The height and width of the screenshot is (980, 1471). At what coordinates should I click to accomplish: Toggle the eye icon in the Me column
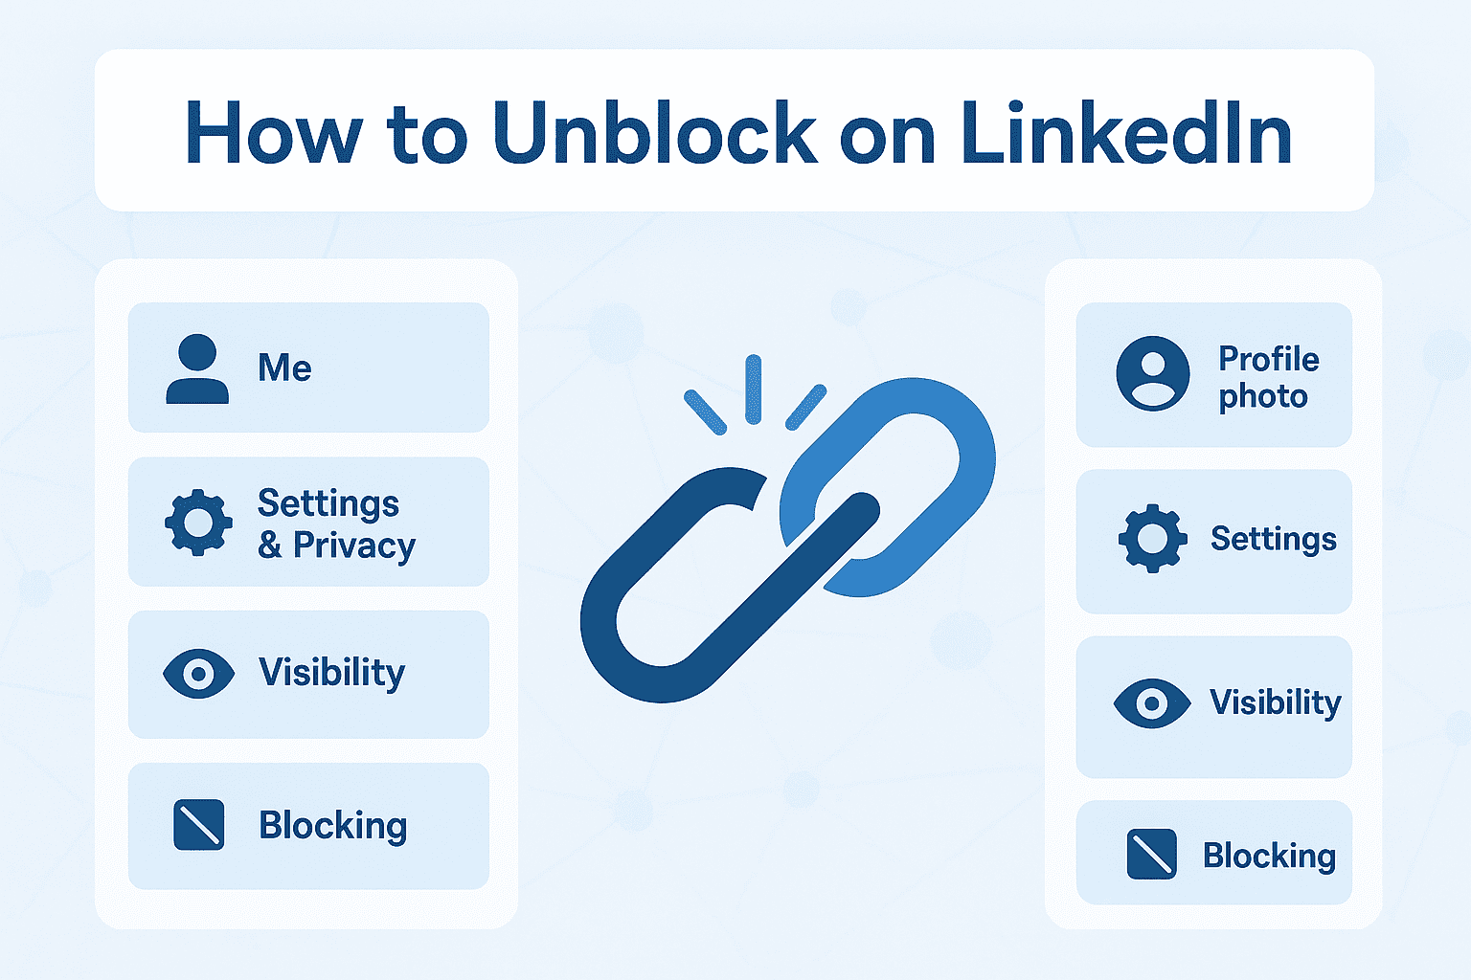[198, 674]
